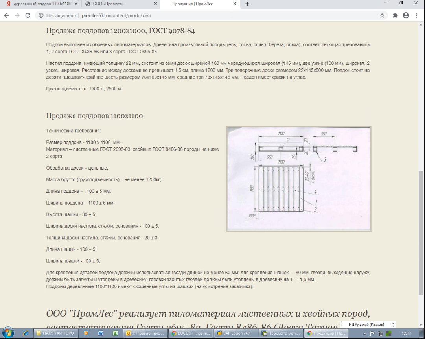Viewport: 425px width, 339px height.
Task: Close the 'Продукция | ПромЛес' tab
Action: coord(235,4)
